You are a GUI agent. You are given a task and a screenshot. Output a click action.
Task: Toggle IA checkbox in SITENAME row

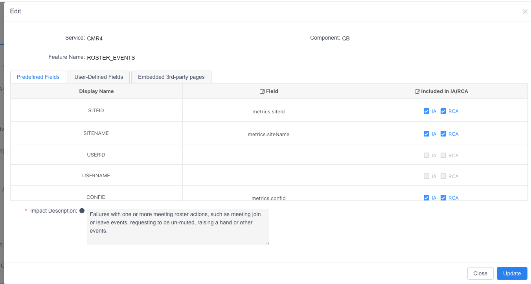pyautogui.click(x=426, y=134)
